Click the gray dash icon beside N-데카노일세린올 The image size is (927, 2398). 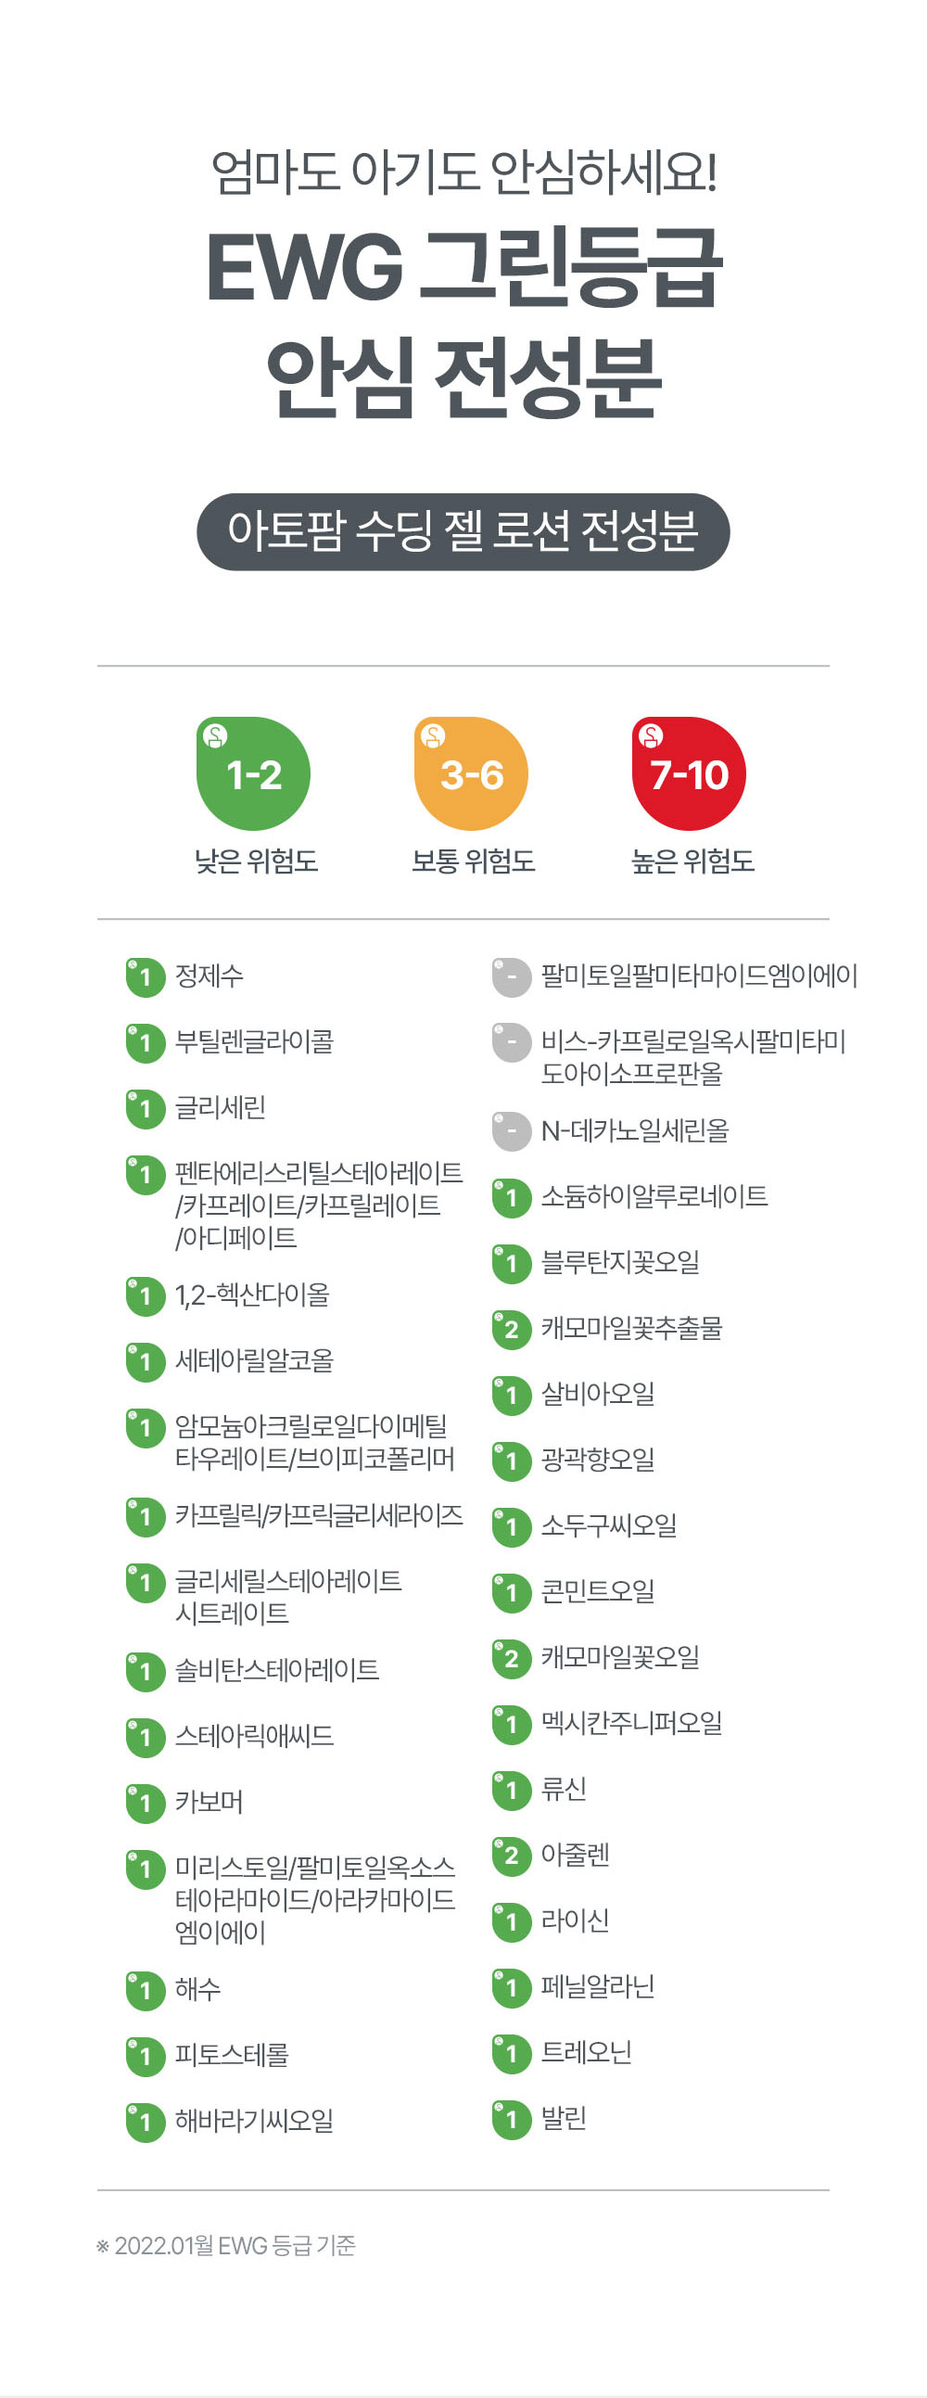point(511,1131)
